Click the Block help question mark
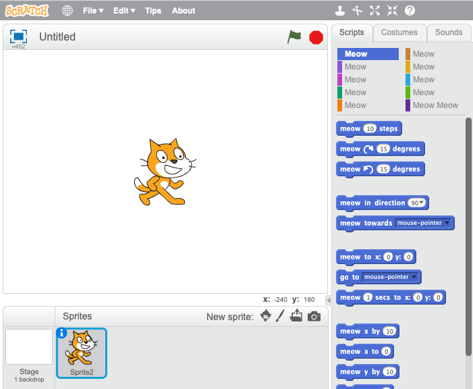 pyautogui.click(x=410, y=11)
